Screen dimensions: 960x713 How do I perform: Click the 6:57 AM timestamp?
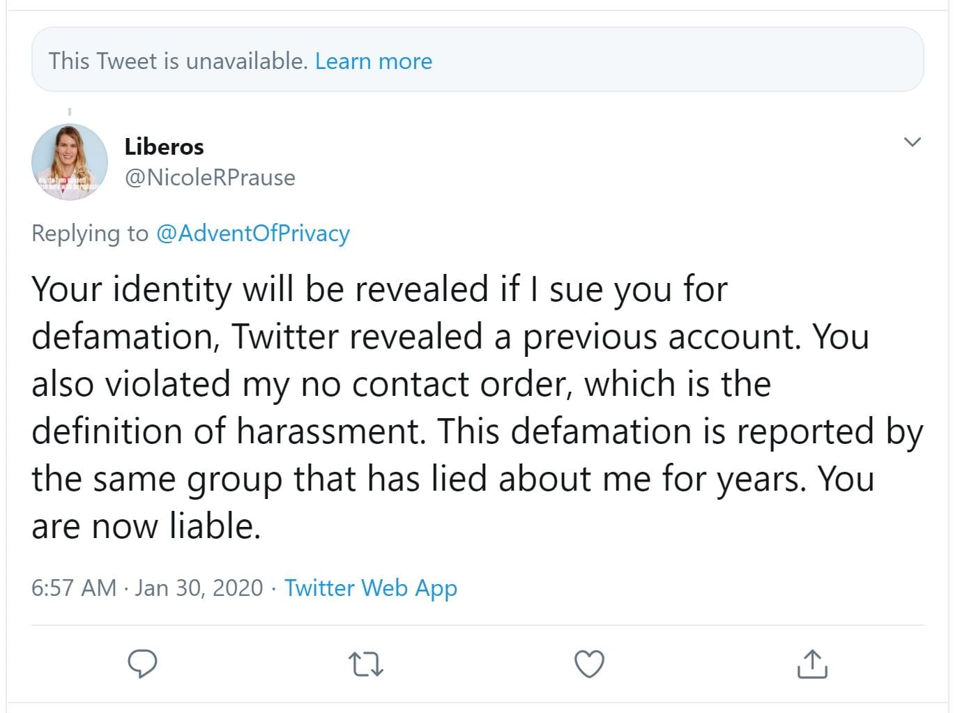73,588
